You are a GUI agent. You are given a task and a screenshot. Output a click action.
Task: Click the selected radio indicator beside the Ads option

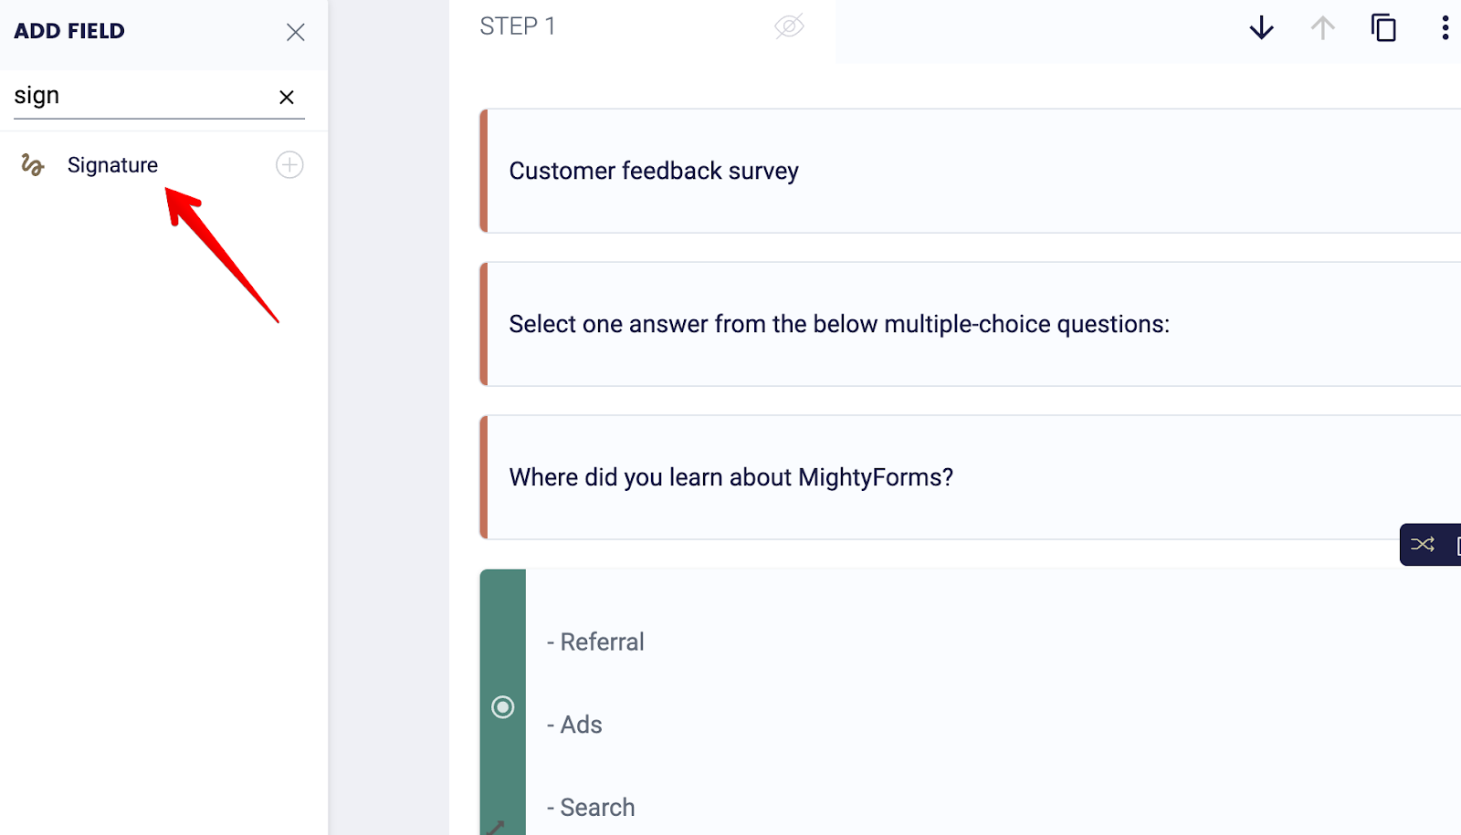(502, 706)
